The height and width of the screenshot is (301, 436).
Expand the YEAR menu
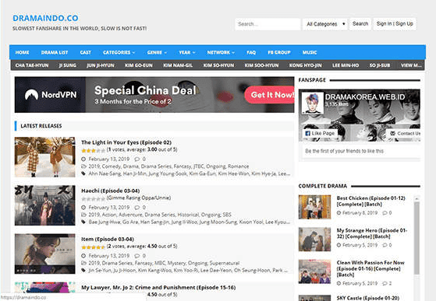[x=187, y=52]
